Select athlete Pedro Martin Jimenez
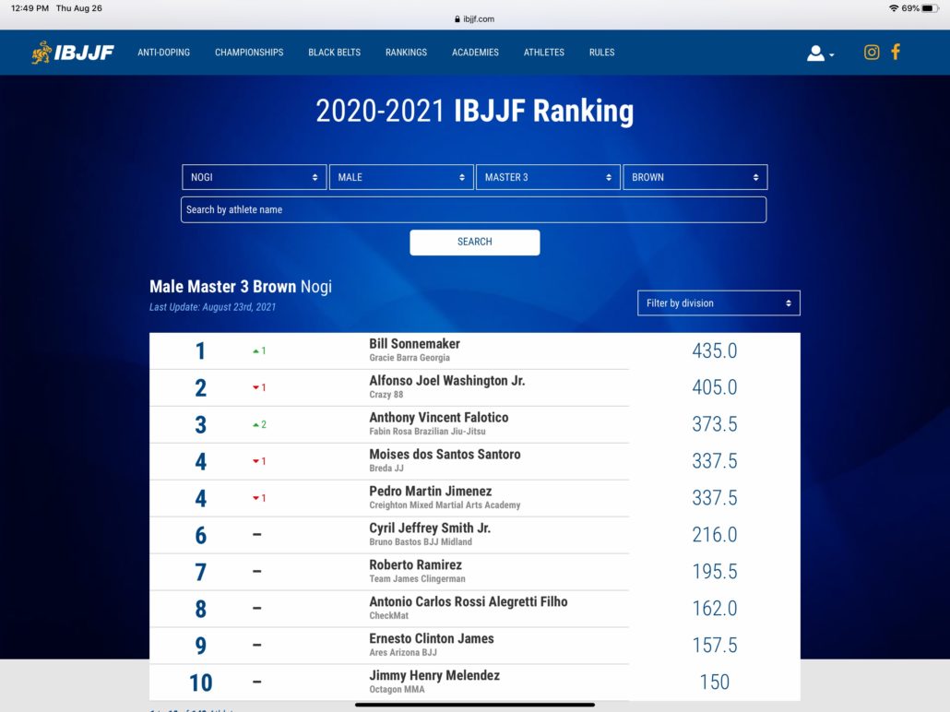Screen dimensions: 950x712 [x=430, y=492]
